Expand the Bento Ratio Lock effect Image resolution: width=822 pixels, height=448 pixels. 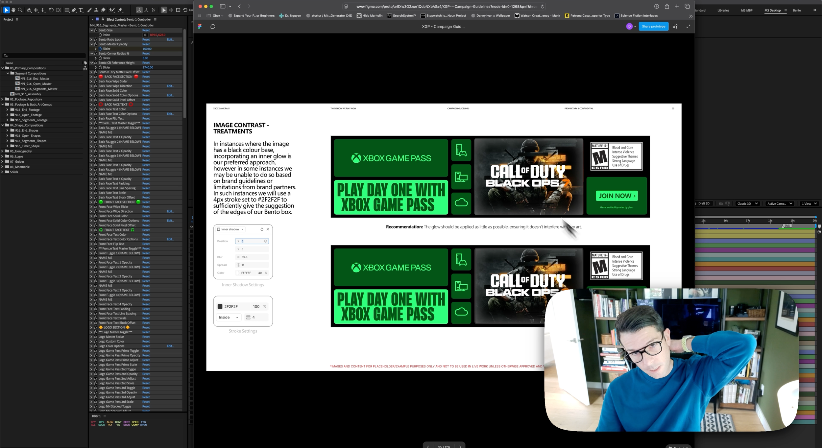[x=91, y=39]
